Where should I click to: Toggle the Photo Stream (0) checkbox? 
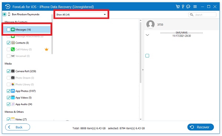[9, 78]
